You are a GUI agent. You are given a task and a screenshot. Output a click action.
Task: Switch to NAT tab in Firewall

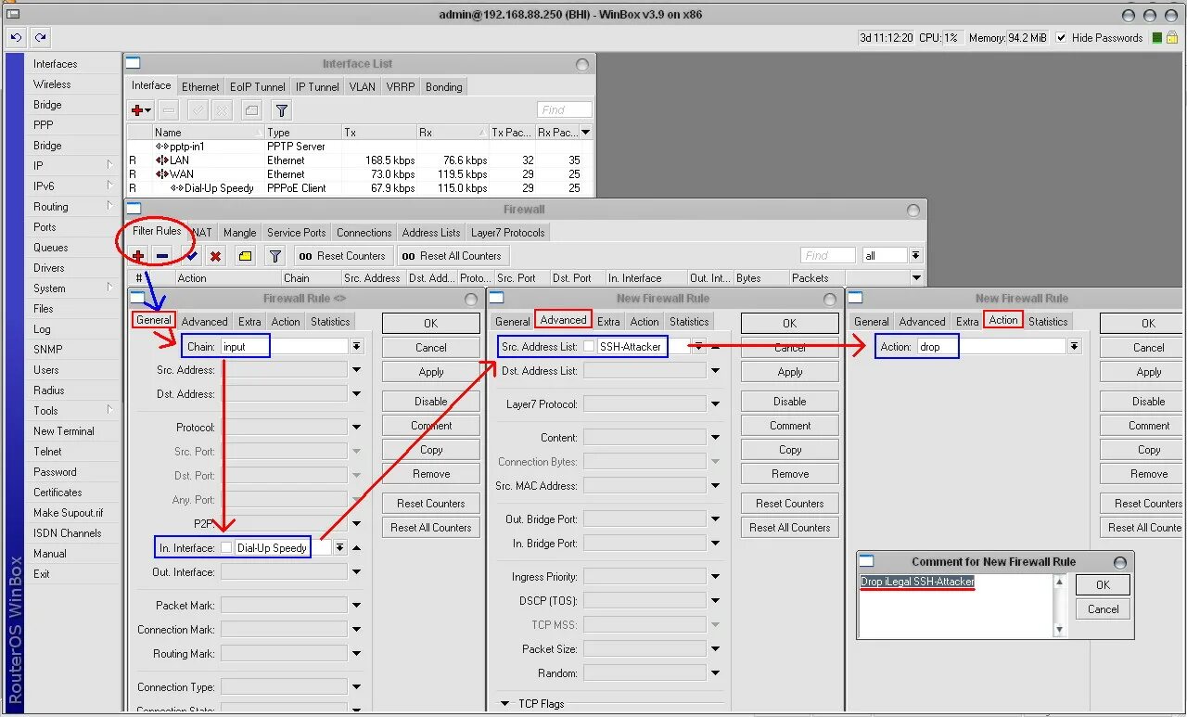pyautogui.click(x=202, y=233)
